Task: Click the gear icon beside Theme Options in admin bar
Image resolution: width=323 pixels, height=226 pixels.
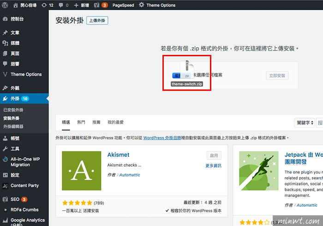Action: pos(141,5)
